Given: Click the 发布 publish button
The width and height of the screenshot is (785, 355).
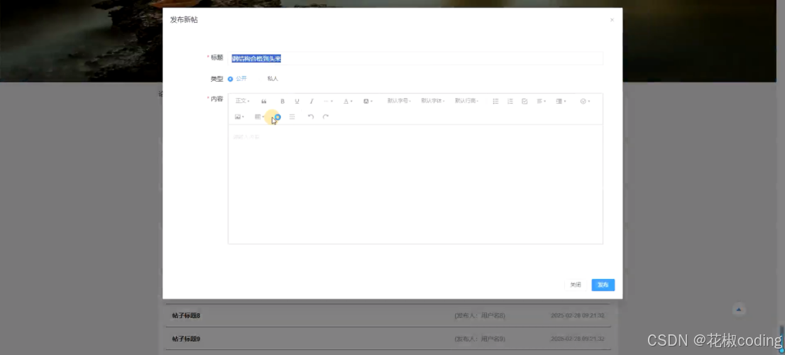Looking at the screenshot, I should tap(603, 285).
